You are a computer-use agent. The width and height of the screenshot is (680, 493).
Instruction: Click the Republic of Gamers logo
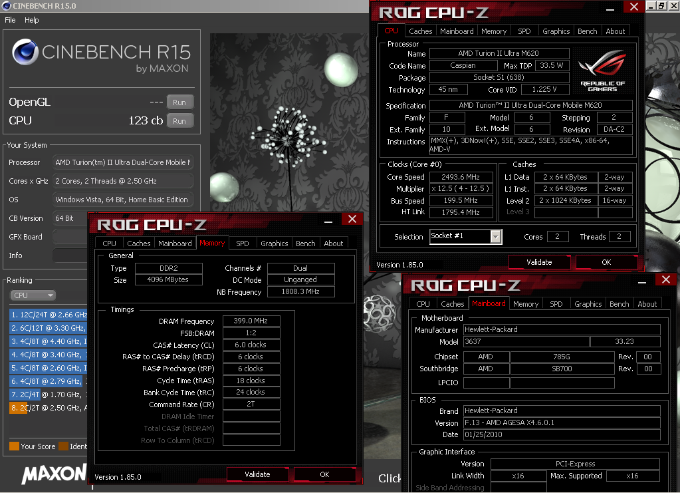(x=602, y=69)
